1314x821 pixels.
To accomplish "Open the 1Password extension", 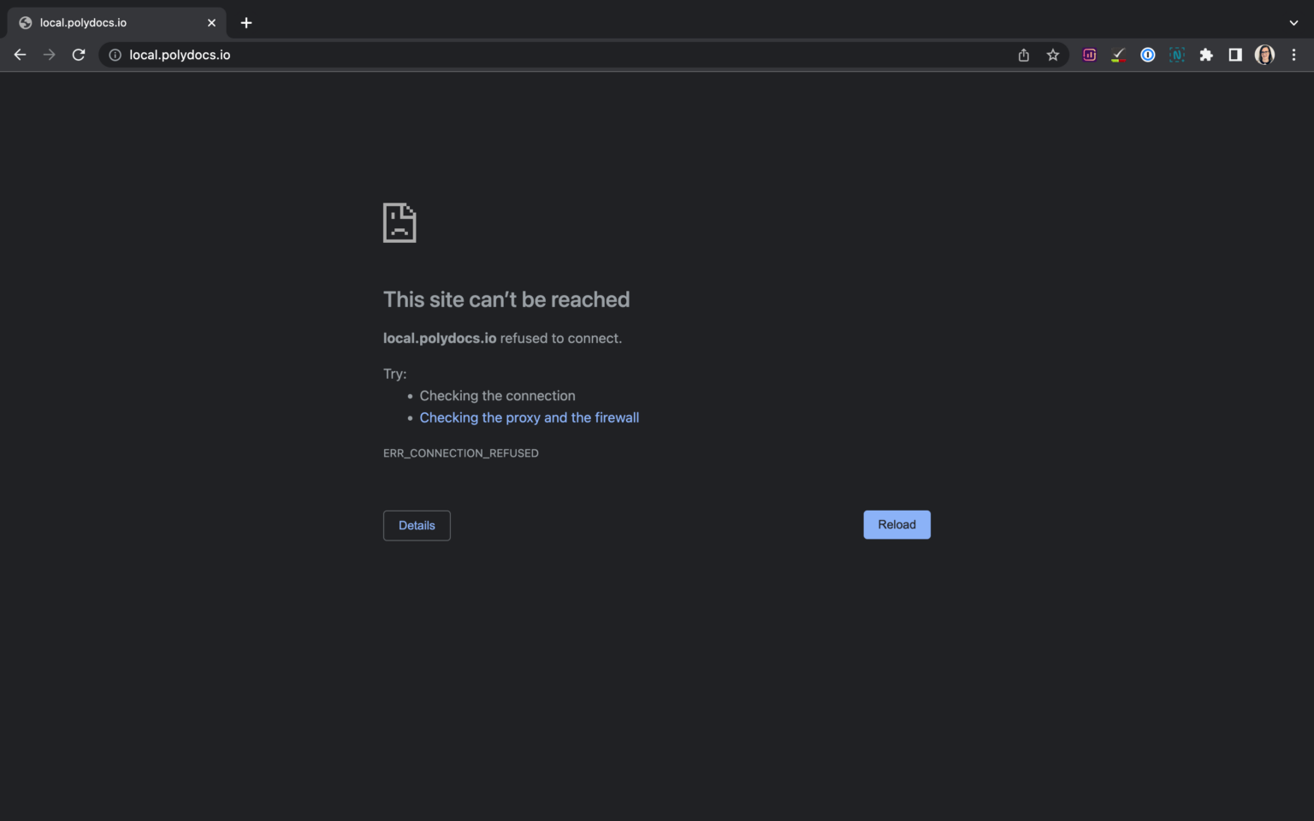I will pos(1147,54).
